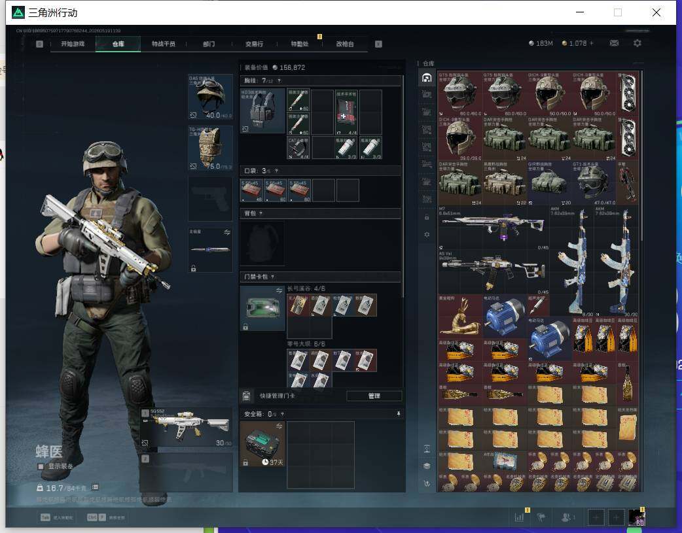Switch to the 特战干员 tab
The image size is (682, 533).
(163, 44)
